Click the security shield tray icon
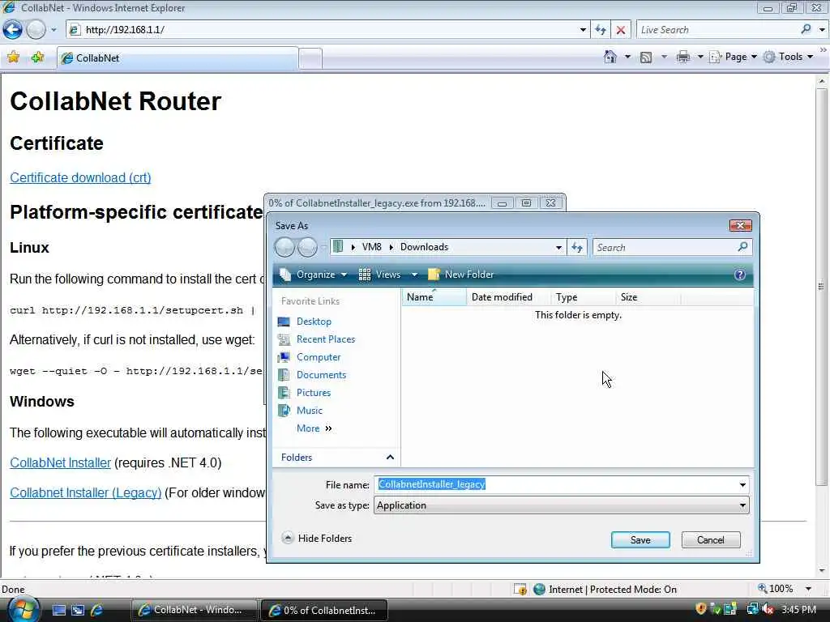 pos(701,609)
